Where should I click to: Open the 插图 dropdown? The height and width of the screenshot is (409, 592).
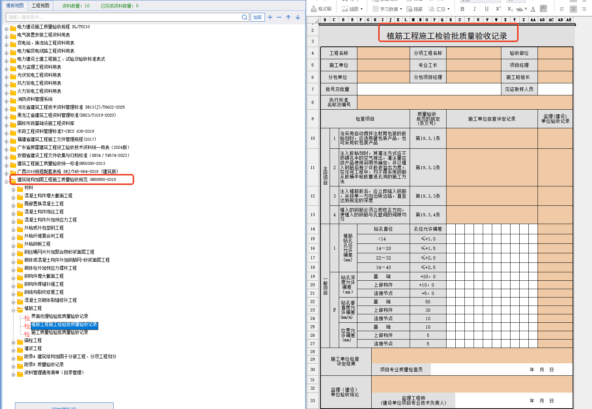tap(352, 9)
